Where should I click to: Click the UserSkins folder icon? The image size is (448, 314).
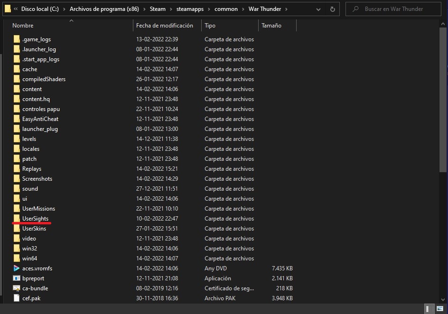point(17,228)
